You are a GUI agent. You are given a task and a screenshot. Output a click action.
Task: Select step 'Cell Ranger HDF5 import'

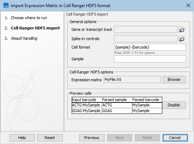(35, 28)
